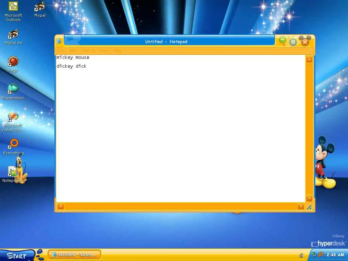This screenshot has width=348, height=261.
Task: Open the Edit menu in Notepad
Action: click(x=73, y=51)
